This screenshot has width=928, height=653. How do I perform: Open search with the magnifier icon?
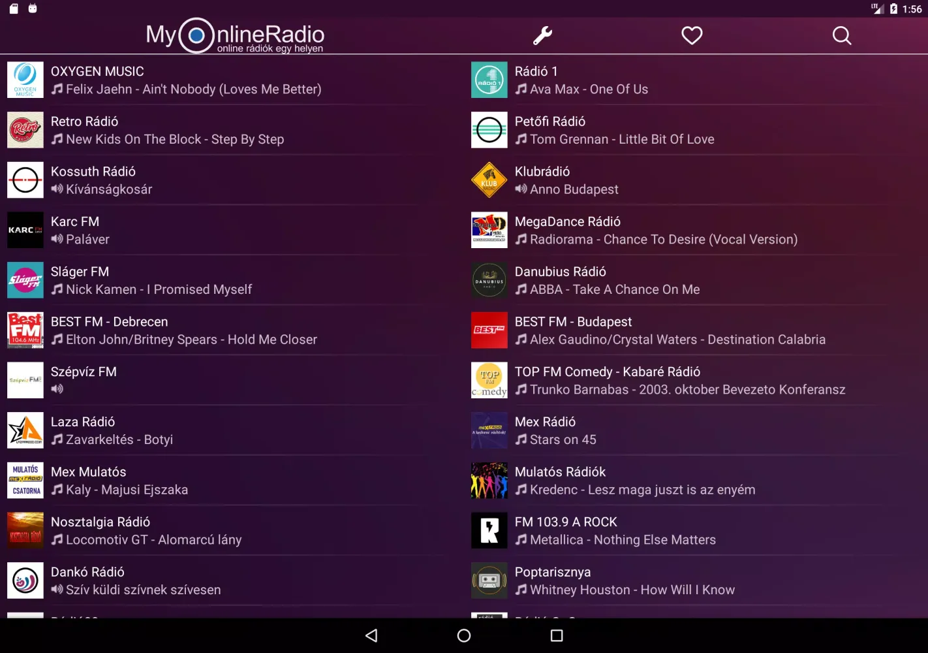[x=842, y=35]
